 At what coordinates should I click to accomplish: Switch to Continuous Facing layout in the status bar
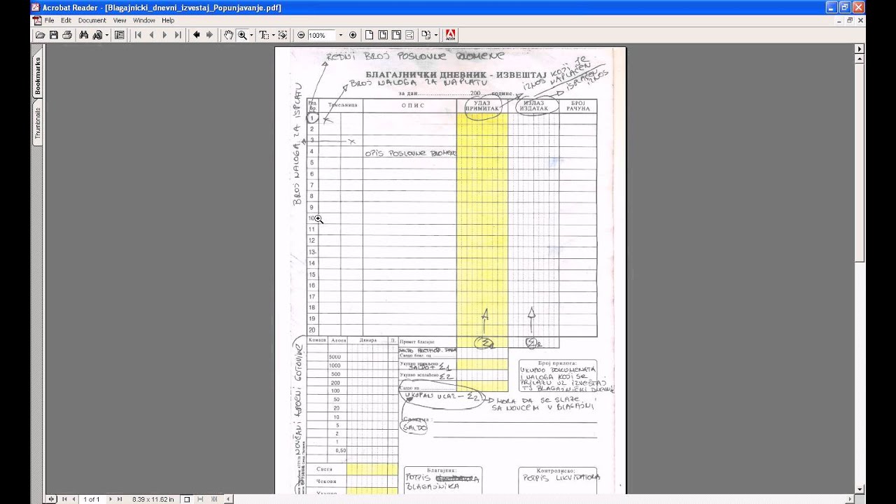[x=214, y=499]
